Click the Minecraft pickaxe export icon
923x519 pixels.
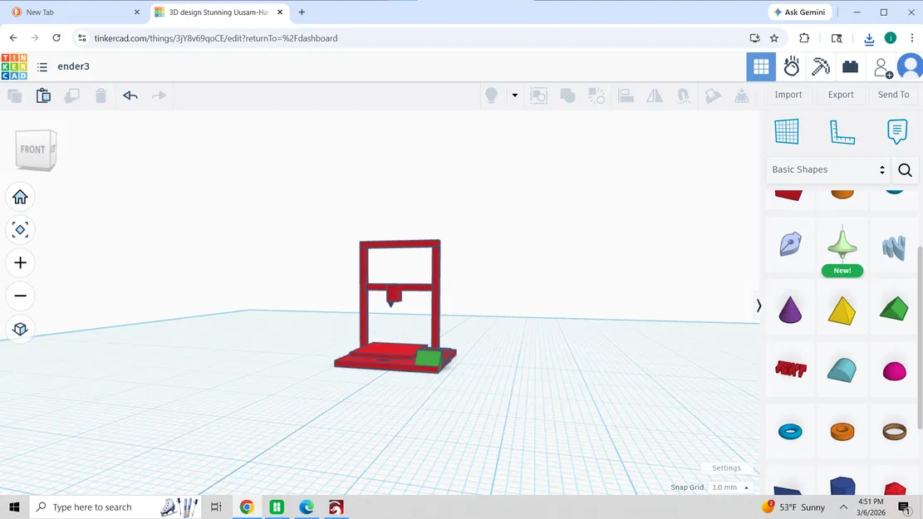820,66
